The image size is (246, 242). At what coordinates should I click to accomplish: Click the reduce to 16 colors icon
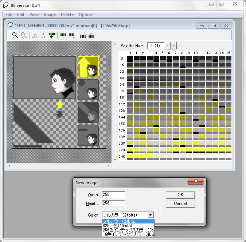(43, 35)
